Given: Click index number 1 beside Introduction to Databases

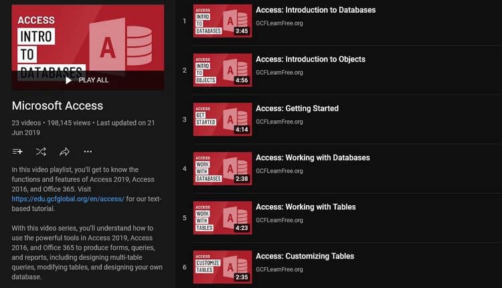Looking at the screenshot, I should (x=185, y=21).
